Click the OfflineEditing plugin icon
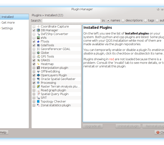 click(x=38, y=72)
